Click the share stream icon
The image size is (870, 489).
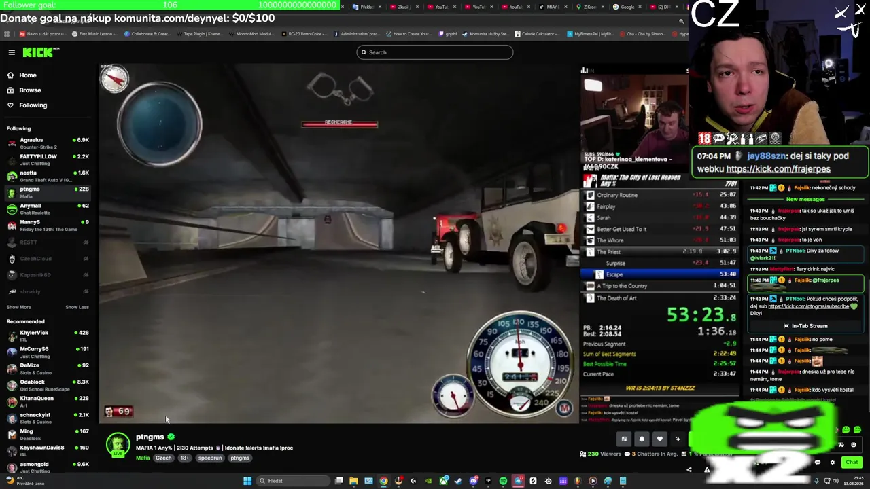pyautogui.click(x=689, y=469)
